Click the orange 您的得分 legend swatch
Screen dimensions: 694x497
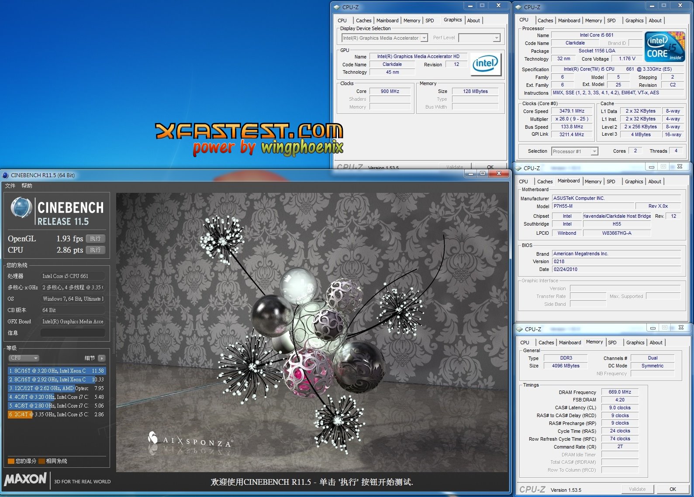(x=11, y=461)
